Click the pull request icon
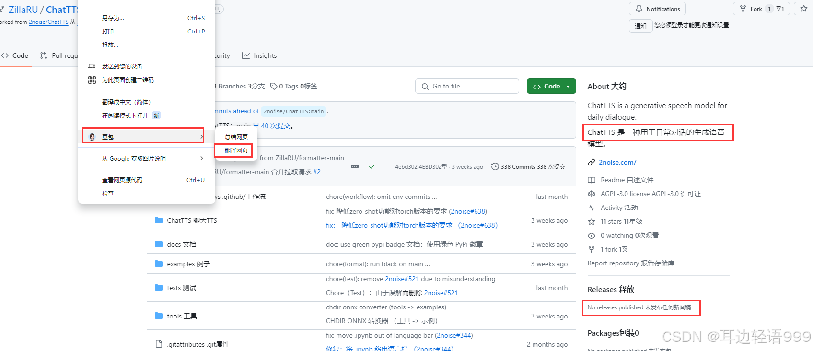 [x=44, y=55]
